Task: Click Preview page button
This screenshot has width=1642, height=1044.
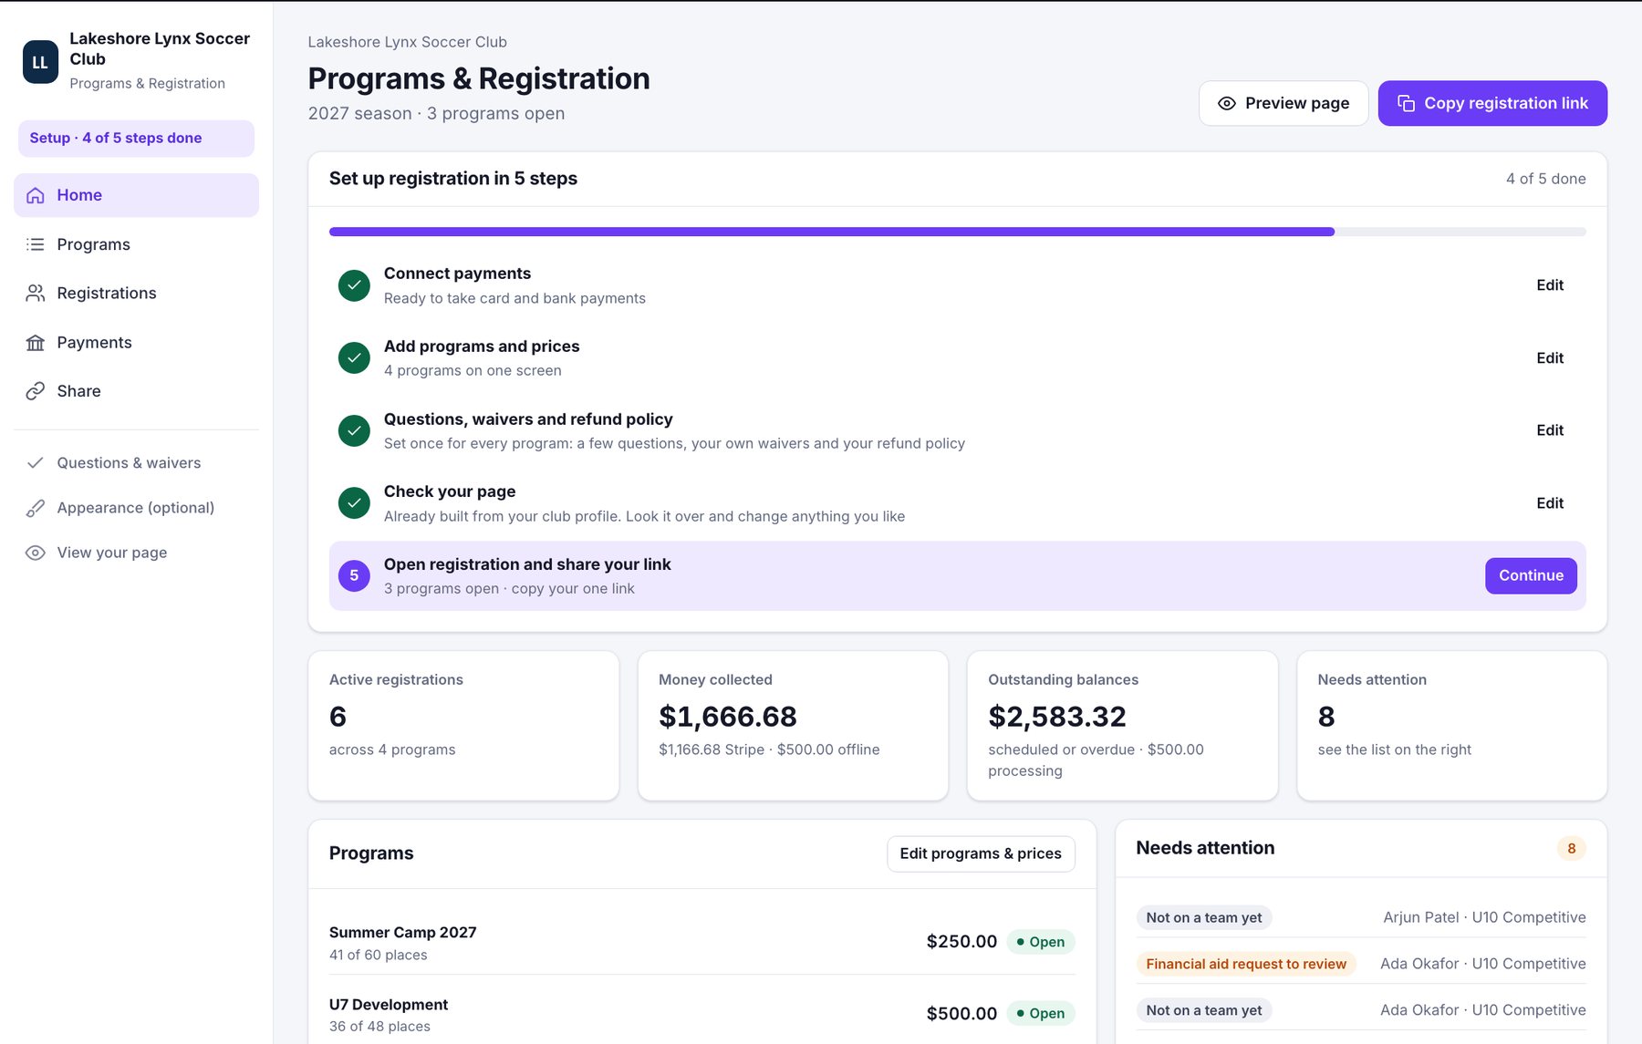Action: point(1283,103)
